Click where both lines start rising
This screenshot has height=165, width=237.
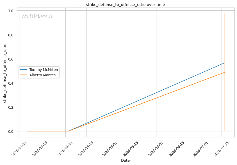tap(69, 131)
